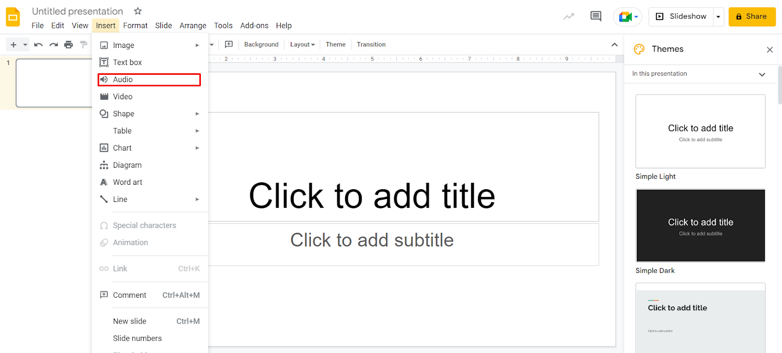Start the Slideshow
Screen dimensions: 782x353
point(681,17)
